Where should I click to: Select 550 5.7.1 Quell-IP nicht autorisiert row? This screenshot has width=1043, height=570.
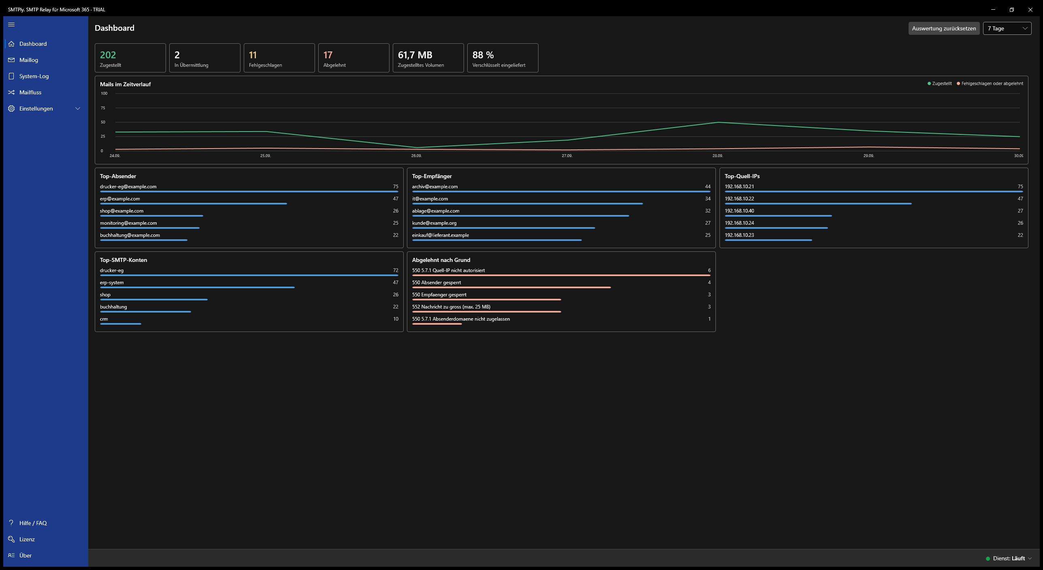click(x=561, y=272)
